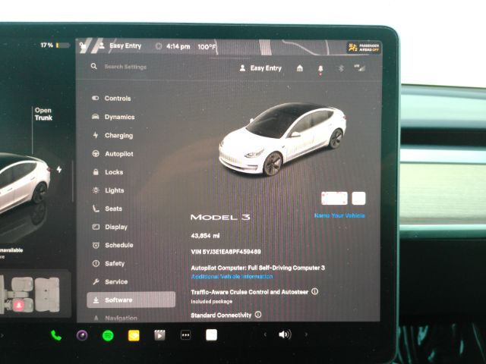
Task: Open the Controls settings menu
Action: click(x=112, y=99)
